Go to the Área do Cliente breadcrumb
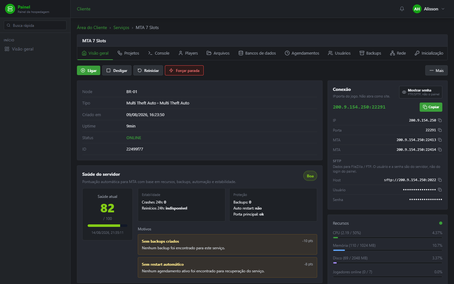This screenshot has height=284, width=454. [x=92, y=27]
